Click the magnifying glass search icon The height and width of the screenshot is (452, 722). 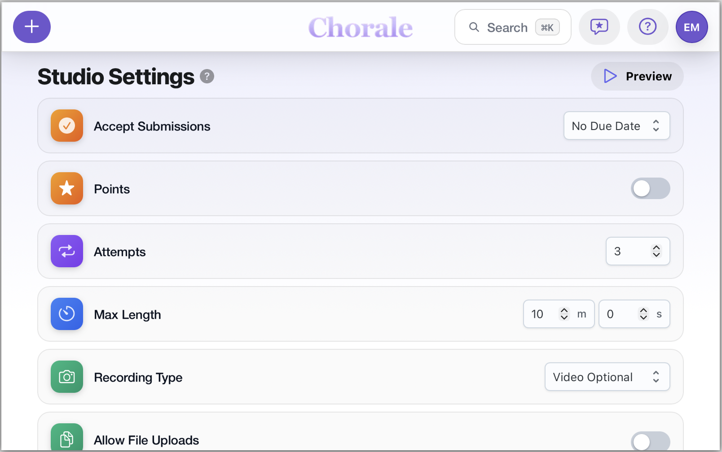click(x=474, y=27)
